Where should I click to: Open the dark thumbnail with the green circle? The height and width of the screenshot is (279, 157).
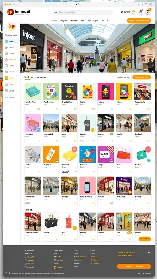pyautogui.click(x=70, y=92)
